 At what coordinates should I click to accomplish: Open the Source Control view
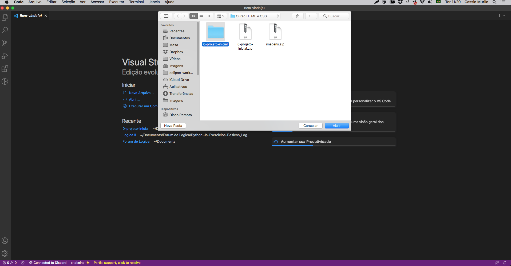pos(5,43)
